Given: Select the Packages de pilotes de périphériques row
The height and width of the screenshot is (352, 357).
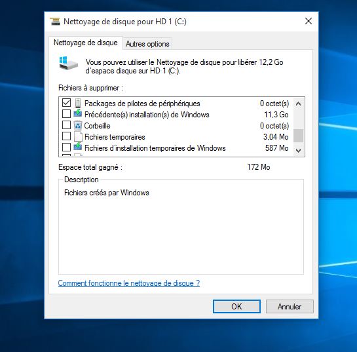Looking at the screenshot, I should (x=176, y=104).
